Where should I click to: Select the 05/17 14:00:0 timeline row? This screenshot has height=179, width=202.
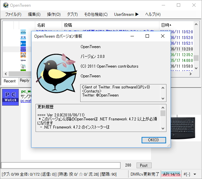(182, 61)
